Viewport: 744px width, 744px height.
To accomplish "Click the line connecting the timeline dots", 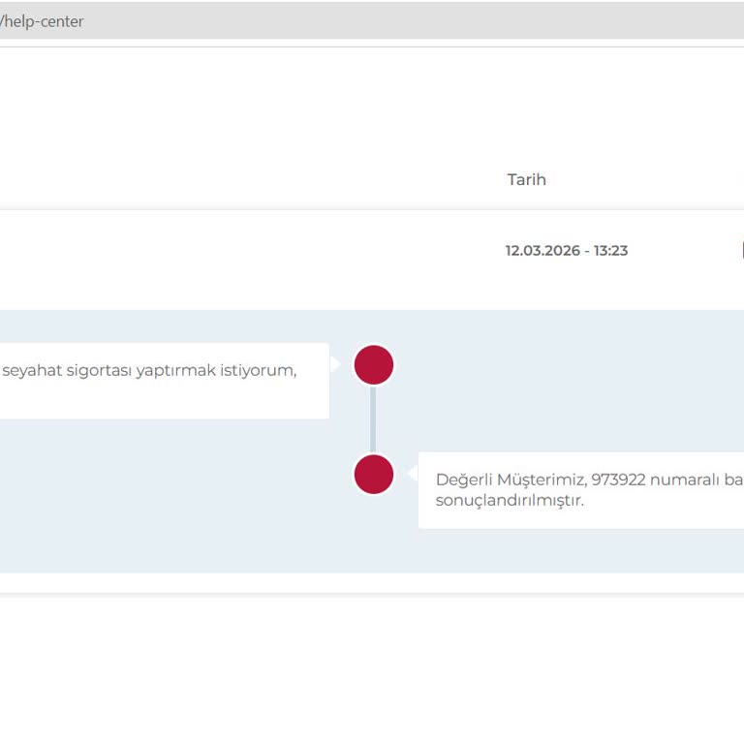I will (x=374, y=419).
